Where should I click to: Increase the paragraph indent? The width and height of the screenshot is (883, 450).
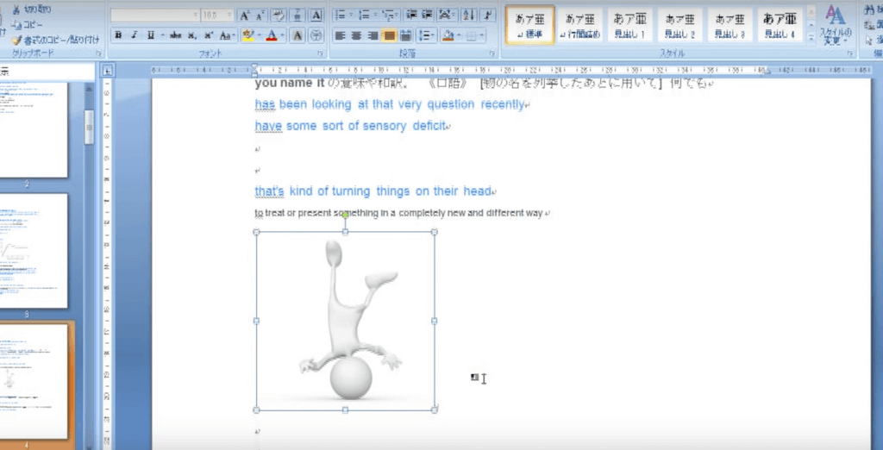click(x=426, y=16)
